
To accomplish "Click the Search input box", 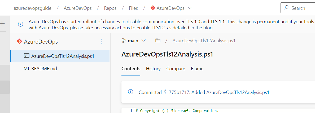I will tap(298, 8).
